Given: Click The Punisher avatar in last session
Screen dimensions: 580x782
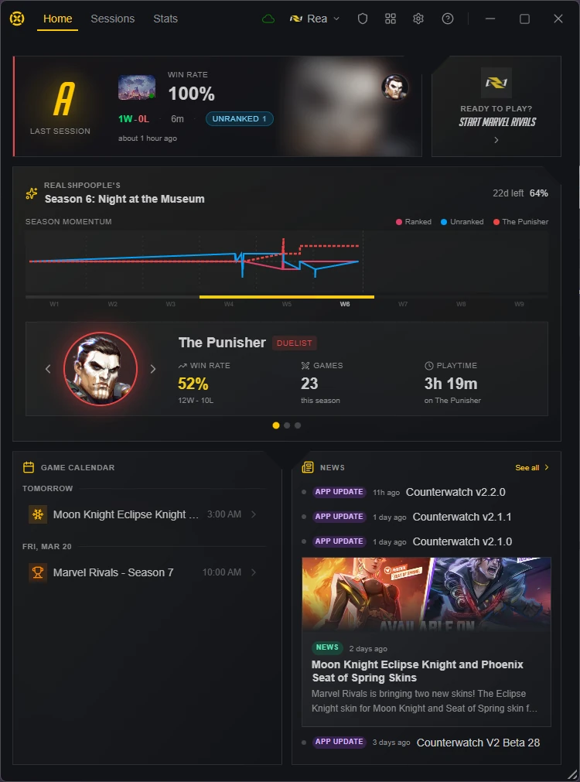Looking at the screenshot, I should (395, 87).
